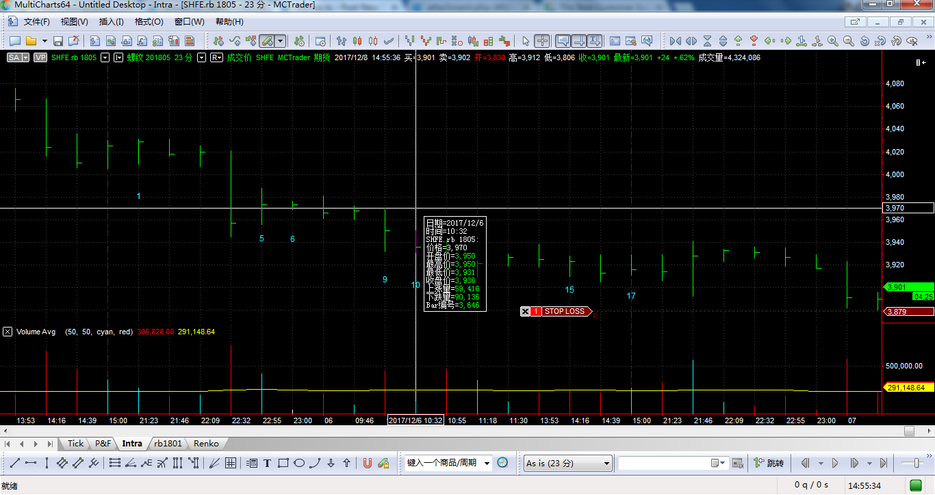Open the symbol/period entry dropdown arrow
The width and height of the screenshot is (935, 495).
tap(487, 464)
